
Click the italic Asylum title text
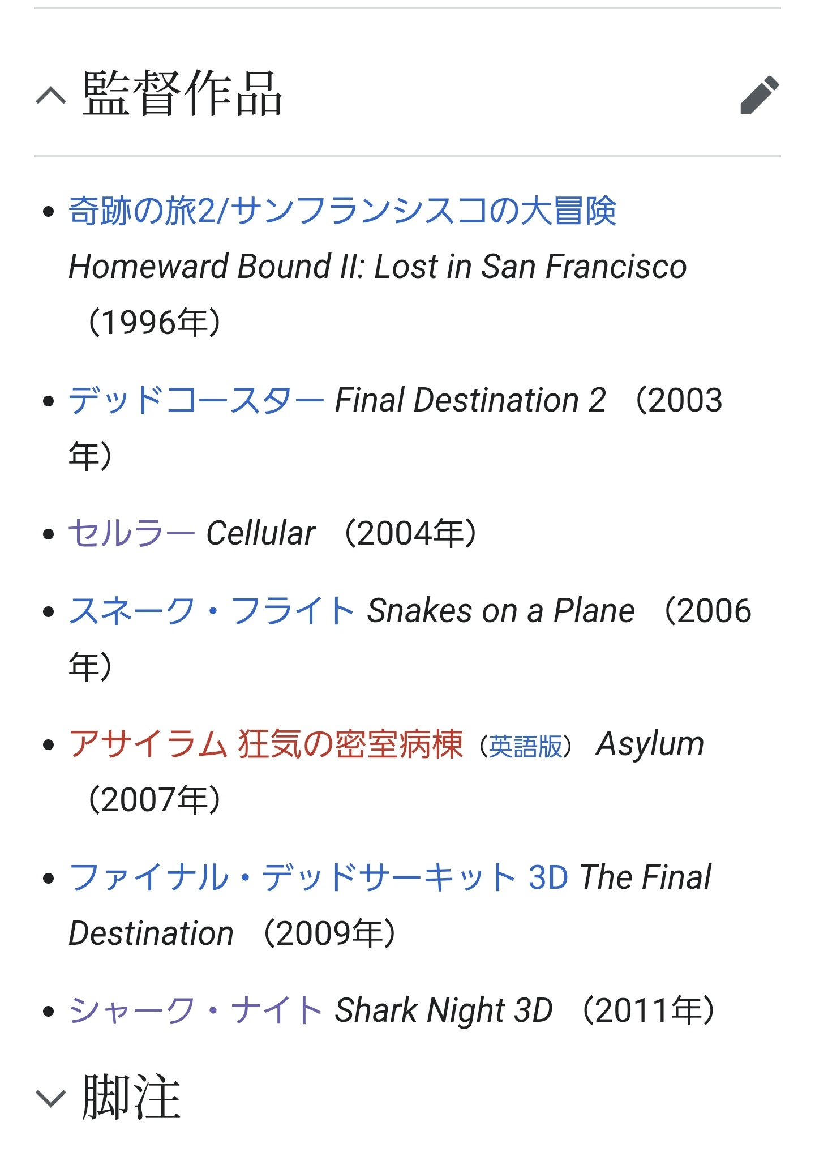[650, 744]
